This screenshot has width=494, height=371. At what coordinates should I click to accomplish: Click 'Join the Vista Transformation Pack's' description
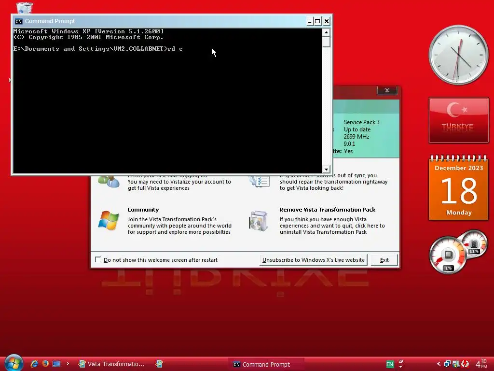pyautogui.click(x=172, y=219)
